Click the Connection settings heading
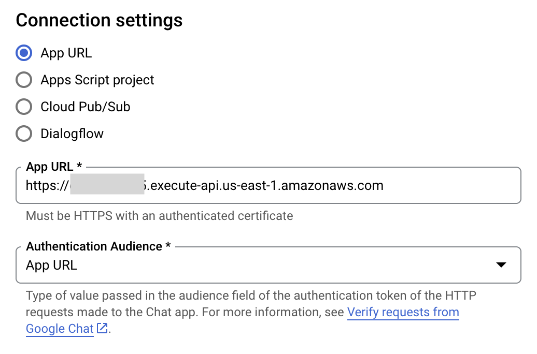This screenshot has width=537, height=354. tap(99, 20)
